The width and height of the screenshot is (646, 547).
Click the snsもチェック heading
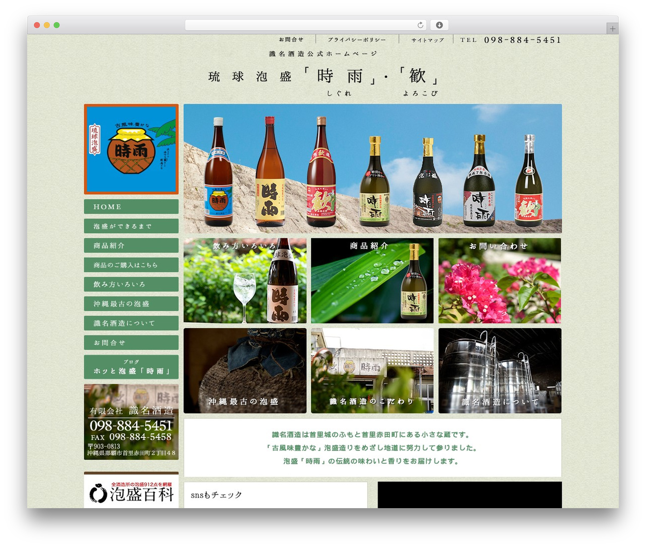(x=217, y=495)
